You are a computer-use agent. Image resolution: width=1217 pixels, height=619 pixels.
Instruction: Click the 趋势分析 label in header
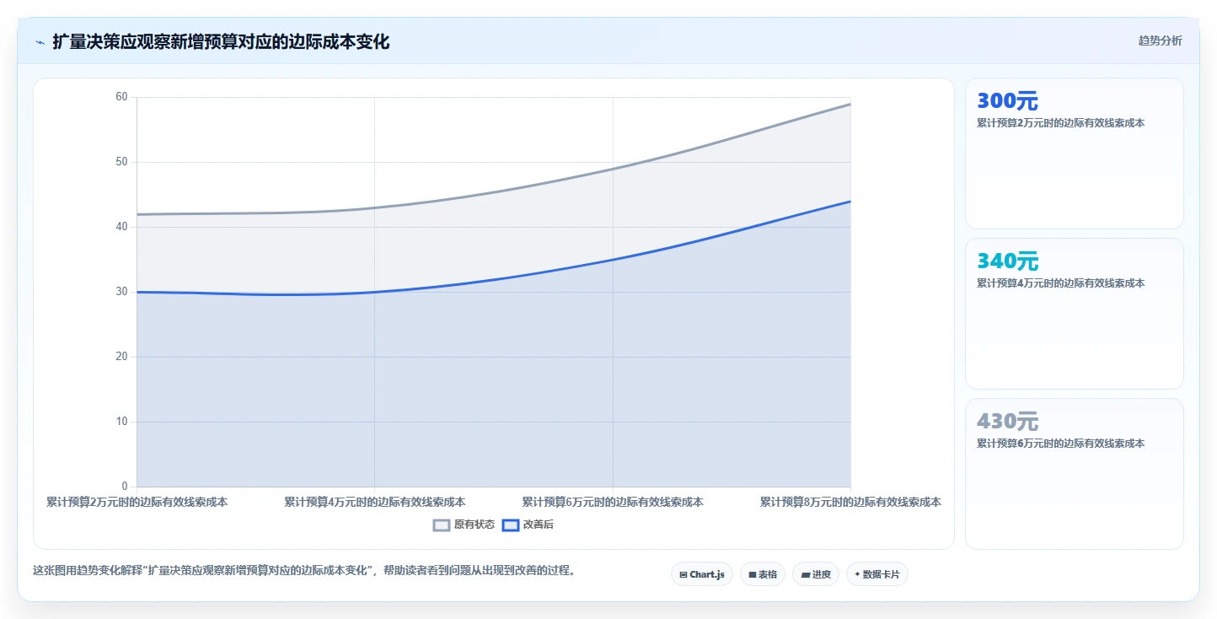pos(1160,40)
